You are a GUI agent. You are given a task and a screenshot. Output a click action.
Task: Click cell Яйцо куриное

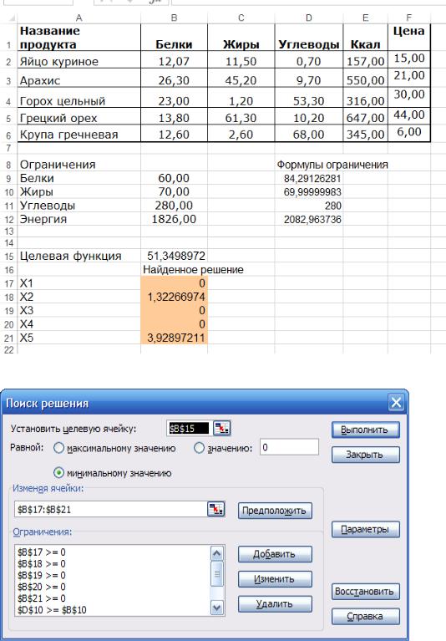[79, 59]
